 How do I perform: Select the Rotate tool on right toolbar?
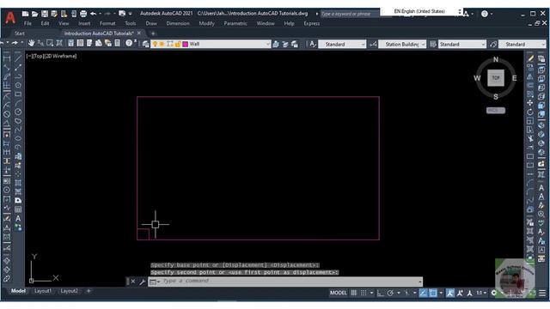click(530, 112)
